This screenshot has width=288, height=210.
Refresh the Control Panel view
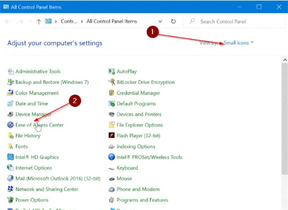point(173,22)
